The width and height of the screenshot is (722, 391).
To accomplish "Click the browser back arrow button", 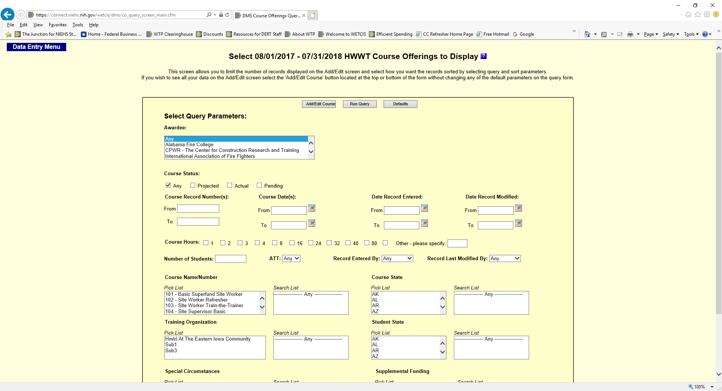I will coord(8,15).
